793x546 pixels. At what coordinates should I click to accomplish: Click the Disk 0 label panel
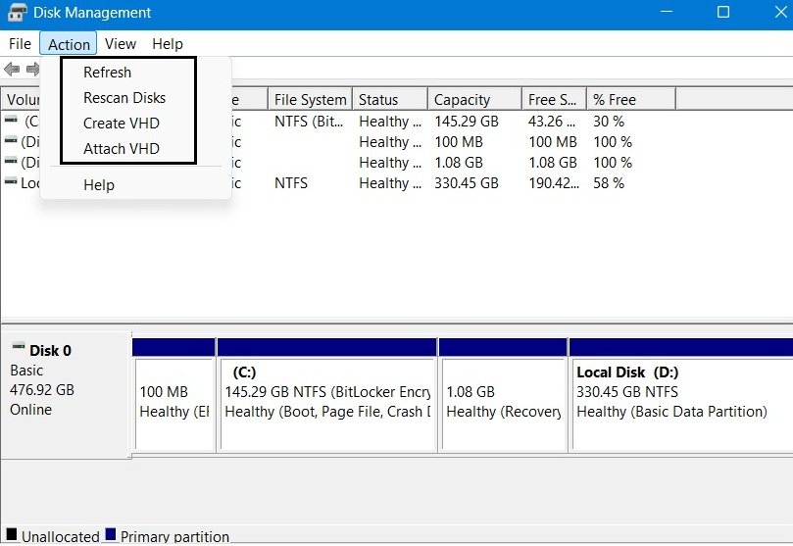tap(67, 395)
